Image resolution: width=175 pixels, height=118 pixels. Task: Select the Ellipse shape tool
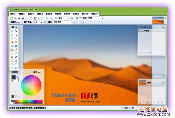coord(12,68)
